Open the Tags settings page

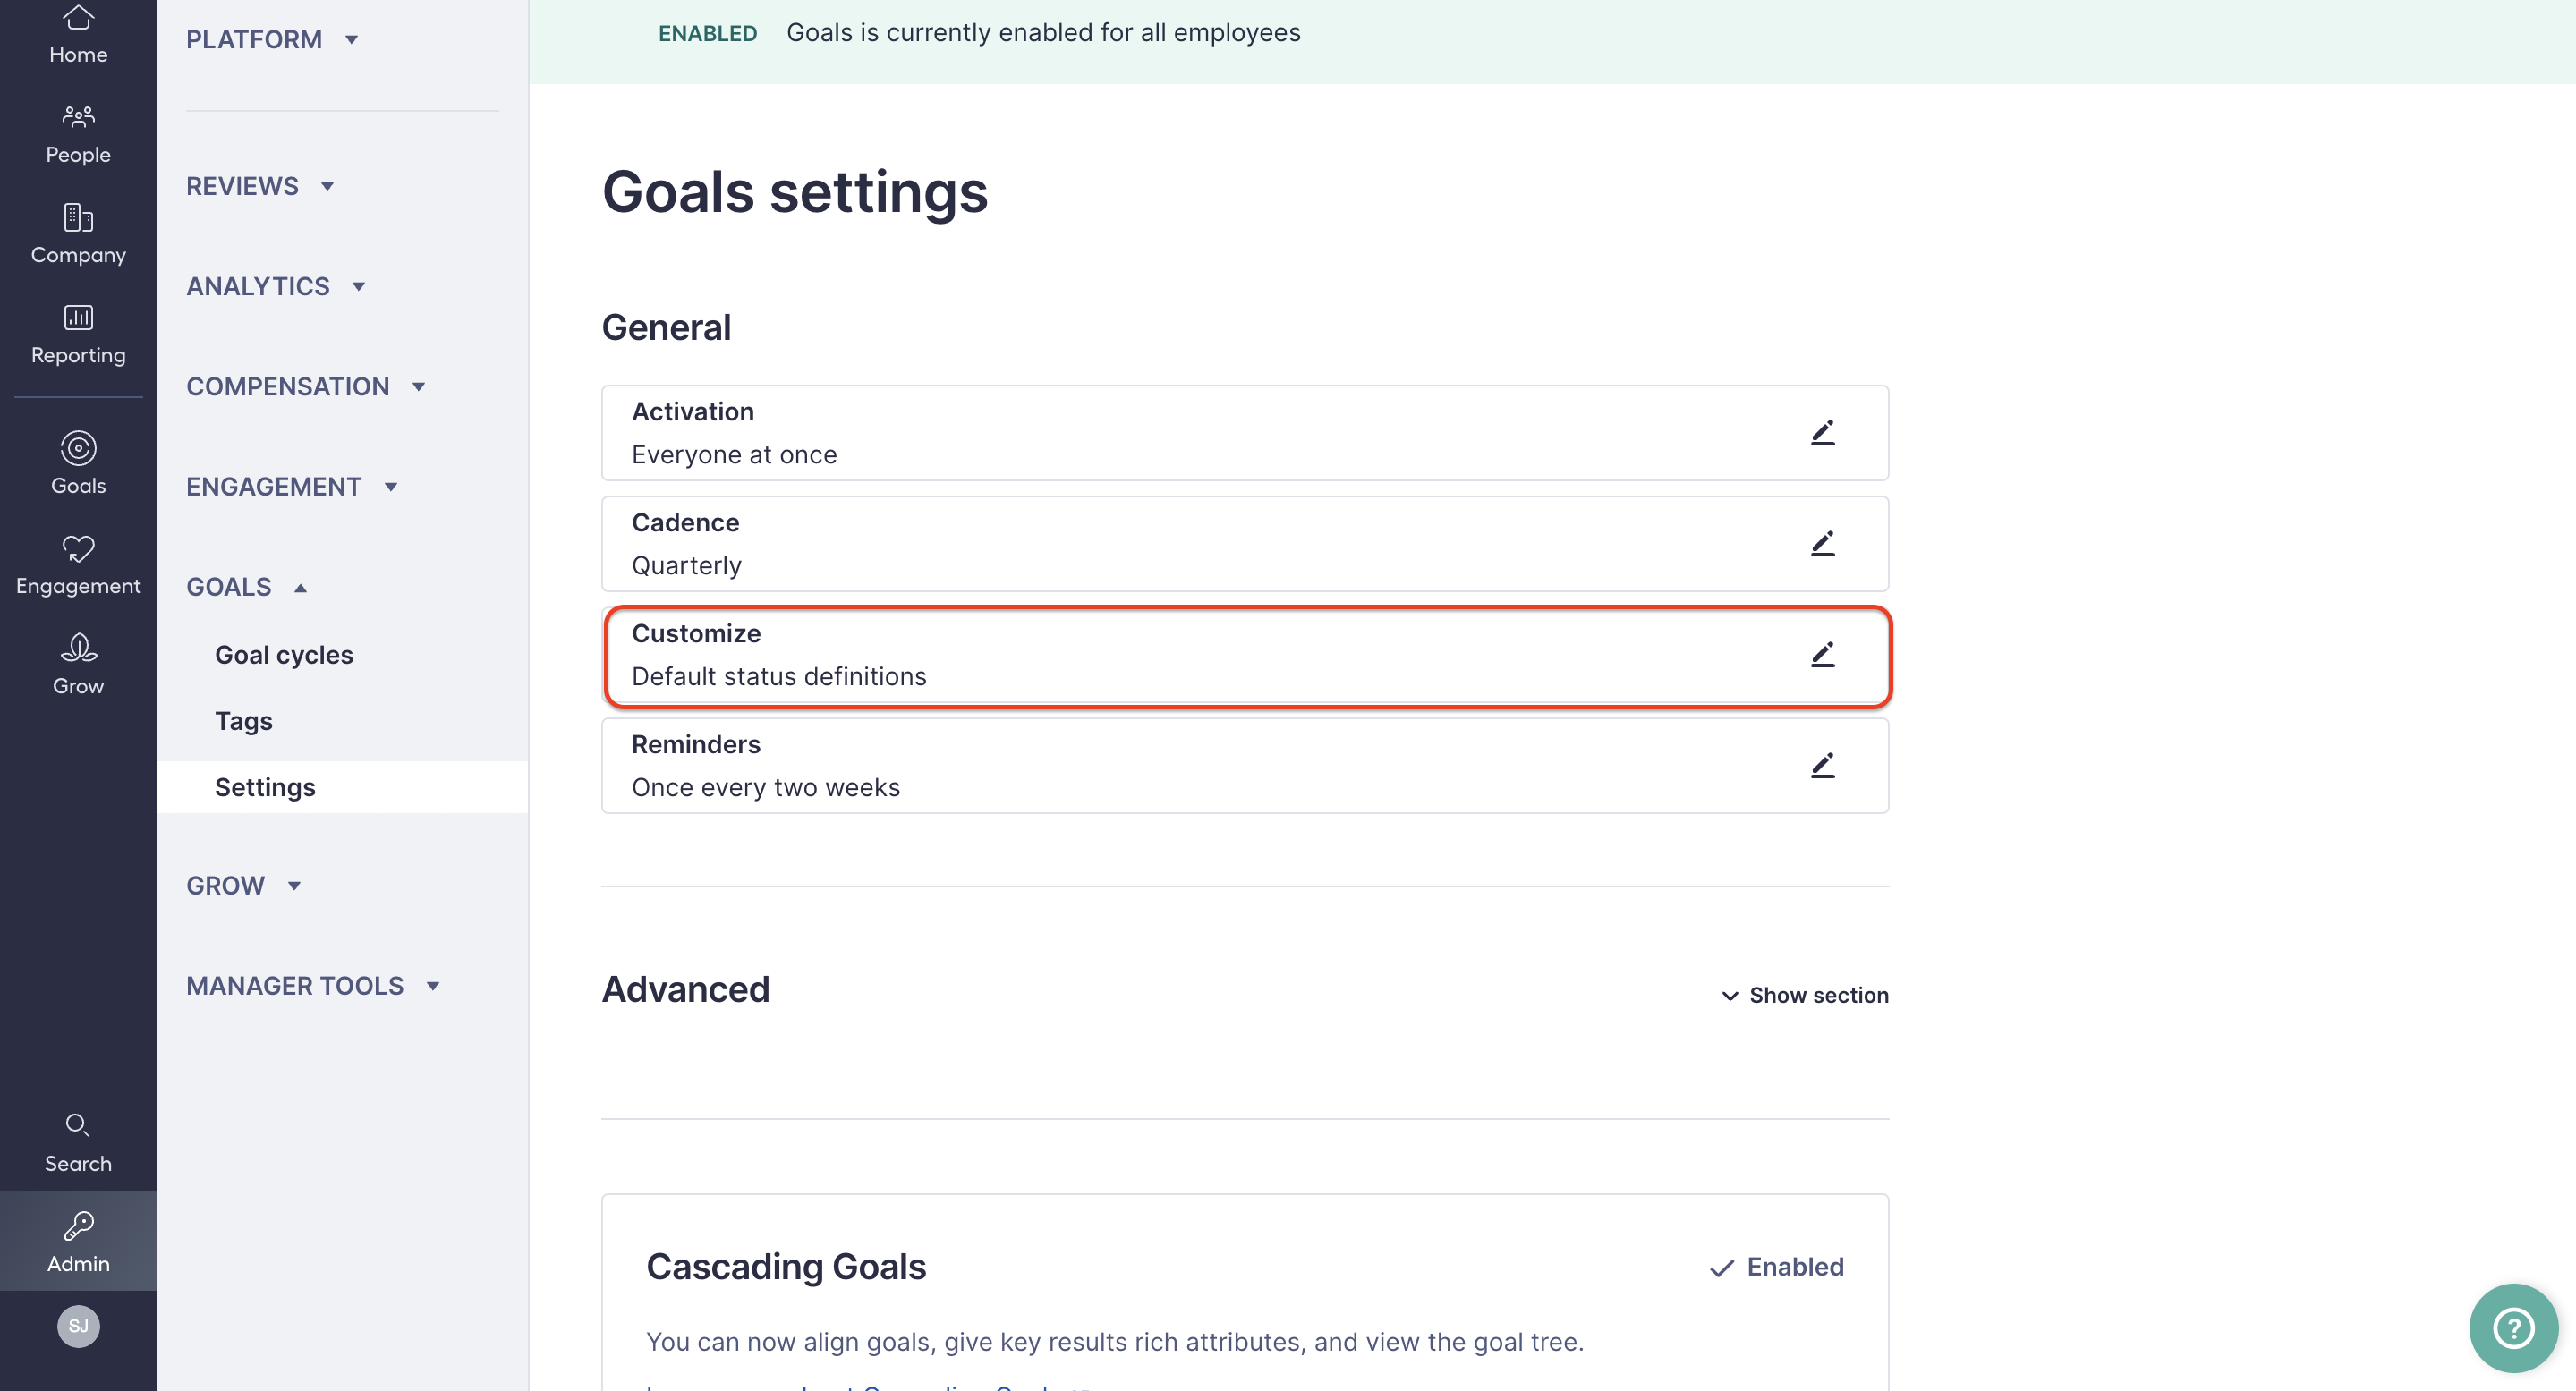(x=243, y=720)
